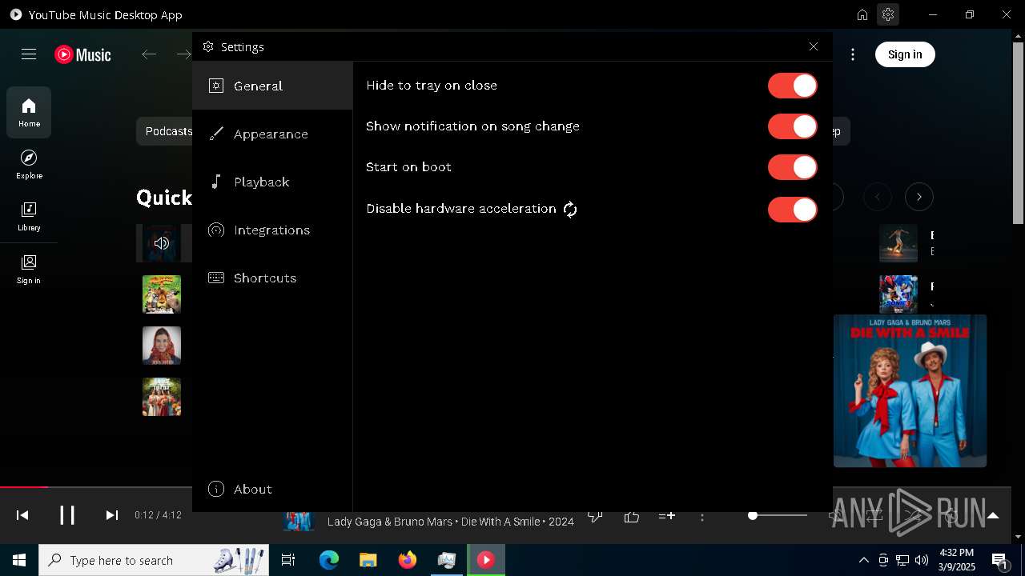Click the YouTube Music logo
The image size is (1025, 576).
(x=82, y=54)
